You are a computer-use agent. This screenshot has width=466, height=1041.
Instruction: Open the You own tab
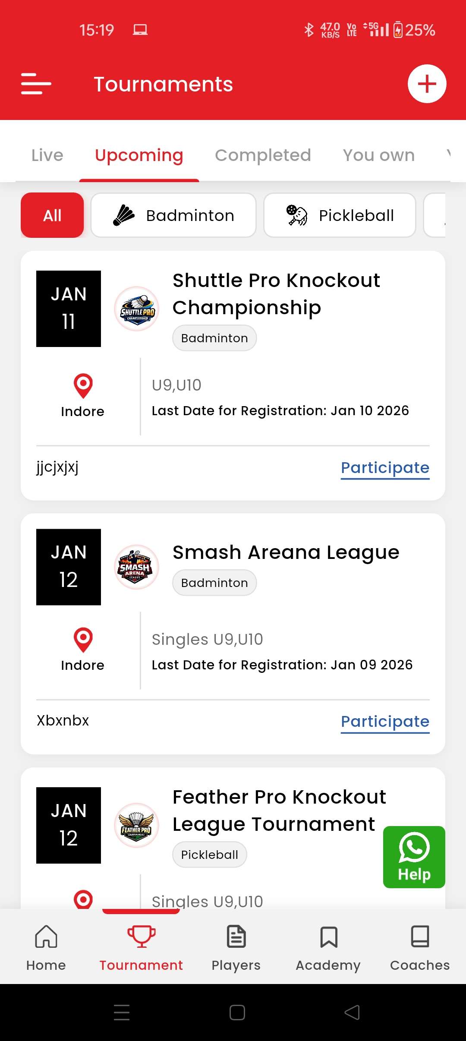click(378, 155)
